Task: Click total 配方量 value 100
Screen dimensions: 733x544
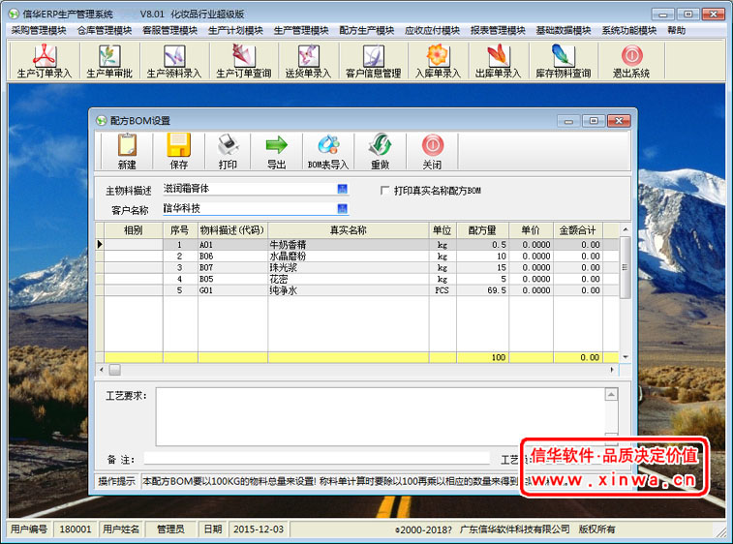Action: 482,357
